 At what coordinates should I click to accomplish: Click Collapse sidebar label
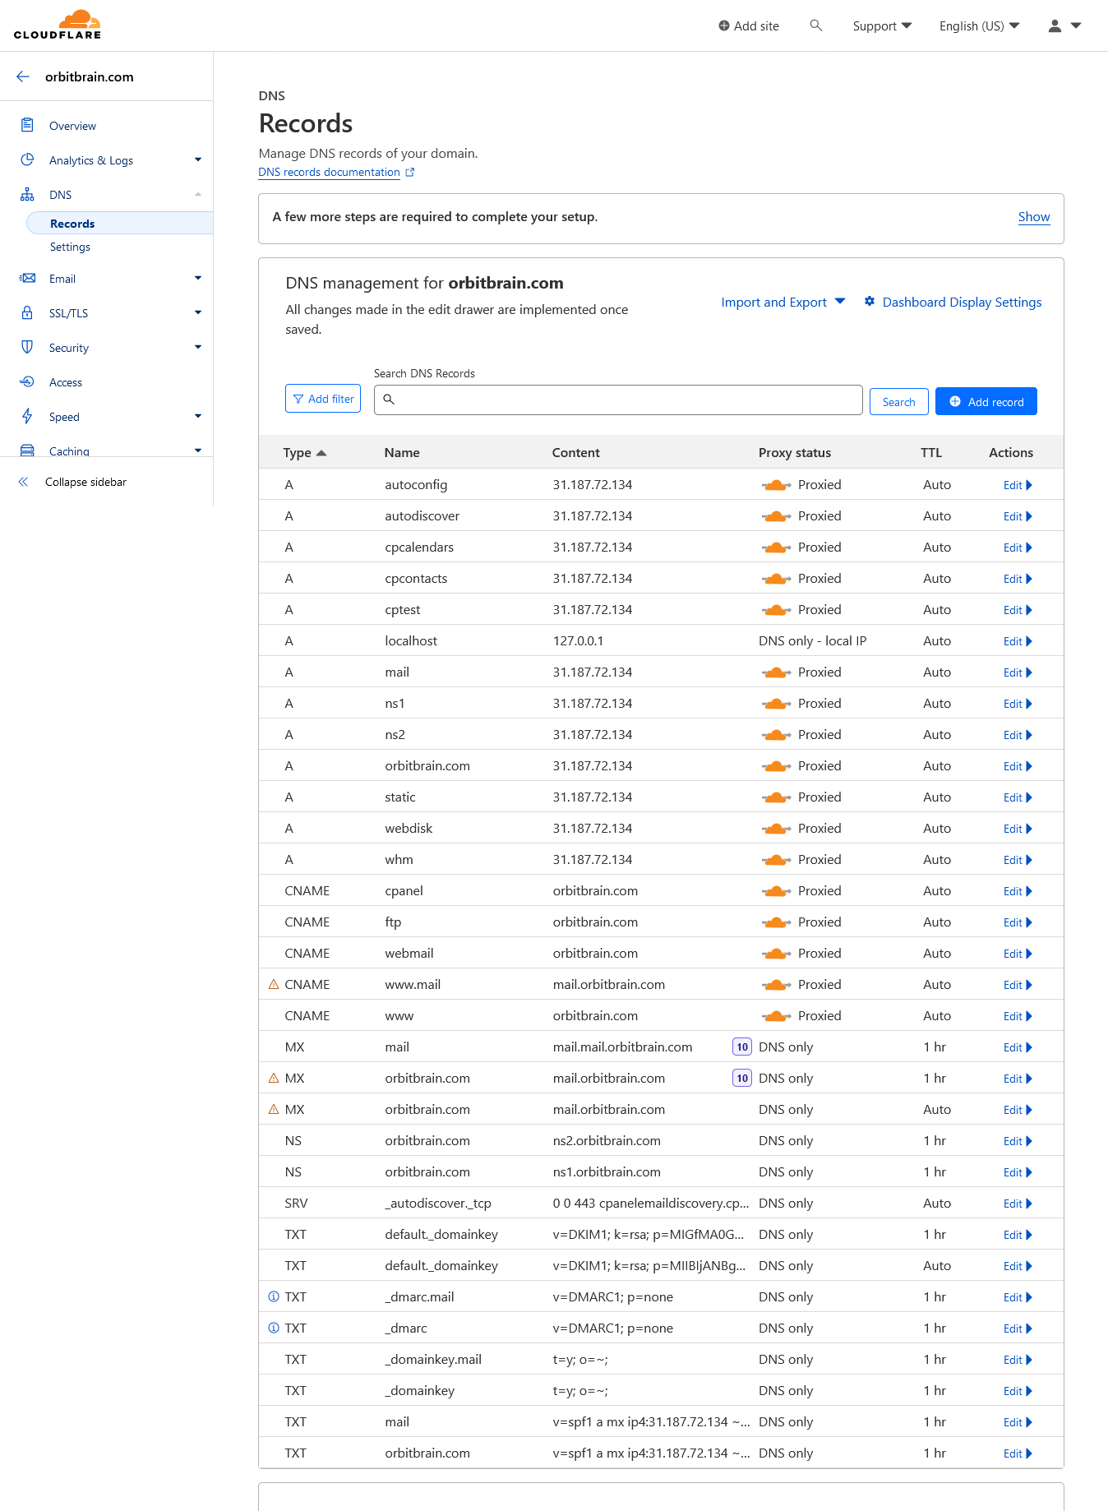pyautogui.click(x=85, y=482)
